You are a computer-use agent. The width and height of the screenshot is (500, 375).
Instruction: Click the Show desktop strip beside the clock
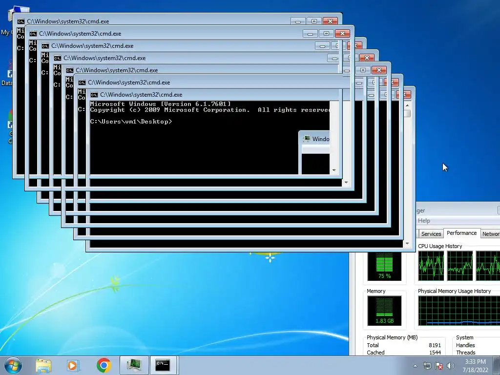point(497,365)
